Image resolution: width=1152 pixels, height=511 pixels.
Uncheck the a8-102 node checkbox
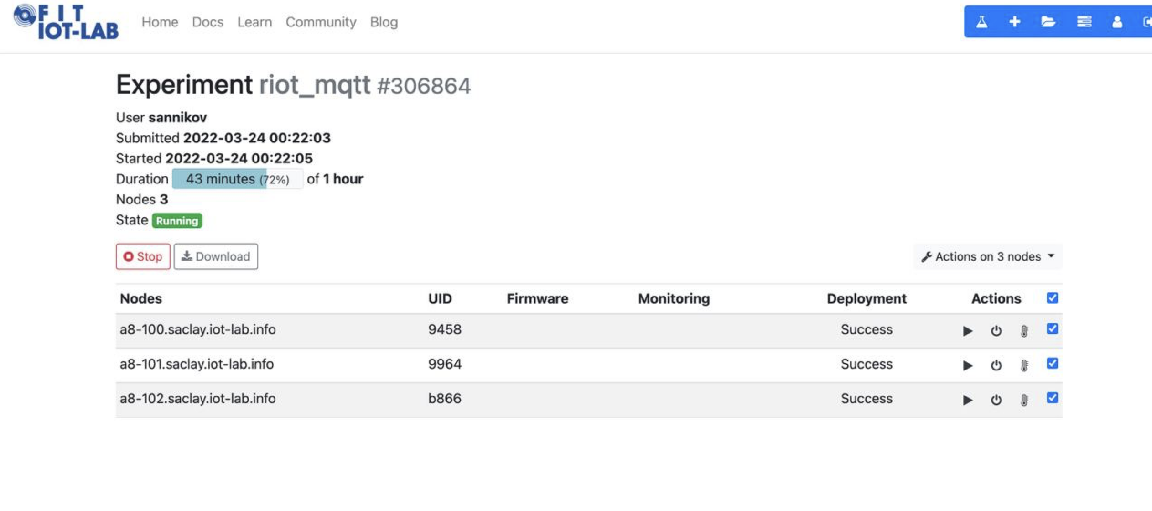1052,398
